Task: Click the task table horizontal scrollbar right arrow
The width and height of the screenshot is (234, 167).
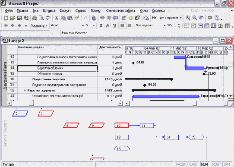Action: [x=120, y=103]
